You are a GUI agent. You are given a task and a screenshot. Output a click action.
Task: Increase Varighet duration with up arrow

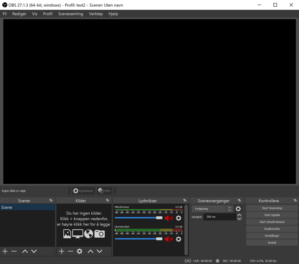pos(239,215)
